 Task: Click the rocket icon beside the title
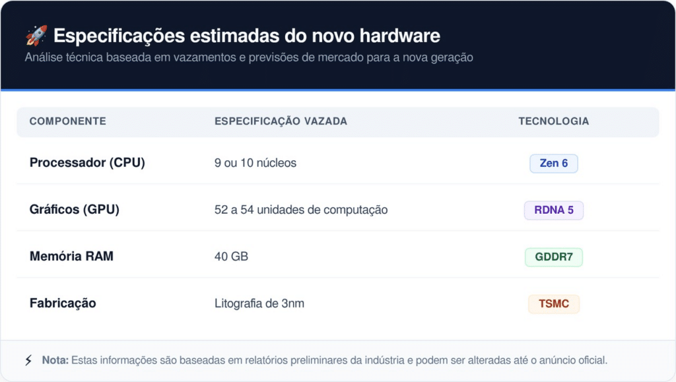coord(36,35)
